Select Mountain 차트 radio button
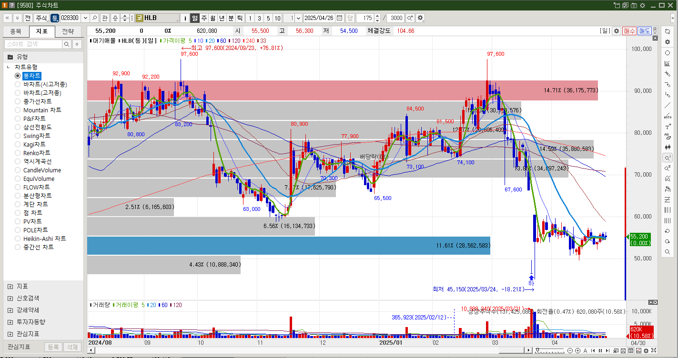 [18, 110]
